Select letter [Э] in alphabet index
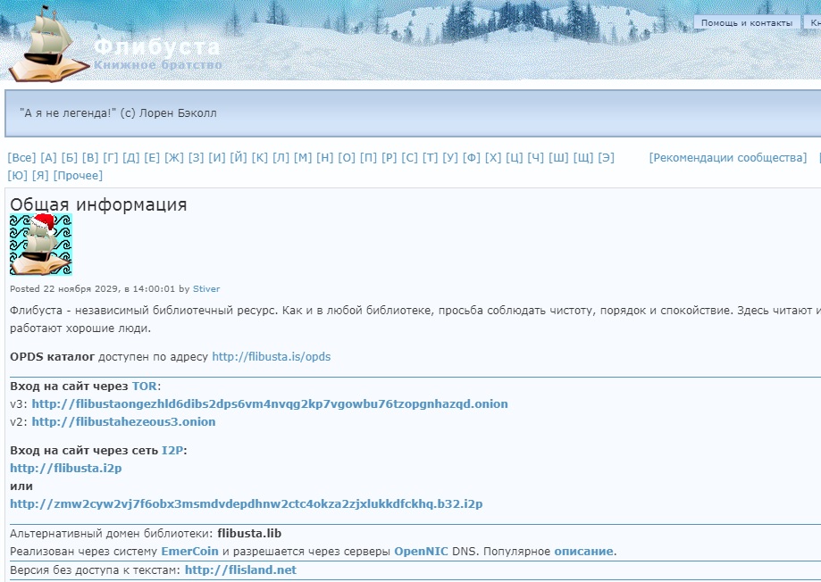 pos(606,157)
